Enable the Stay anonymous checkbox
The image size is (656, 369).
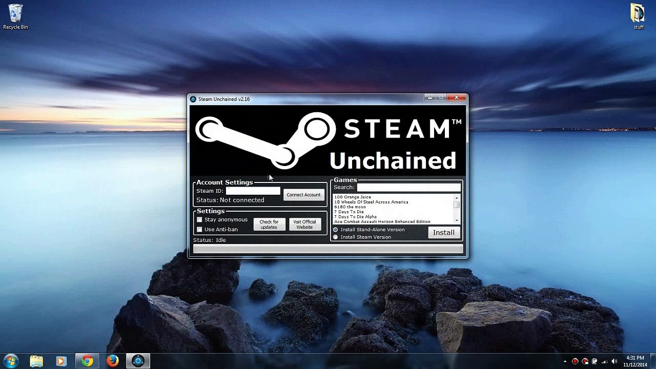[199, 220]
